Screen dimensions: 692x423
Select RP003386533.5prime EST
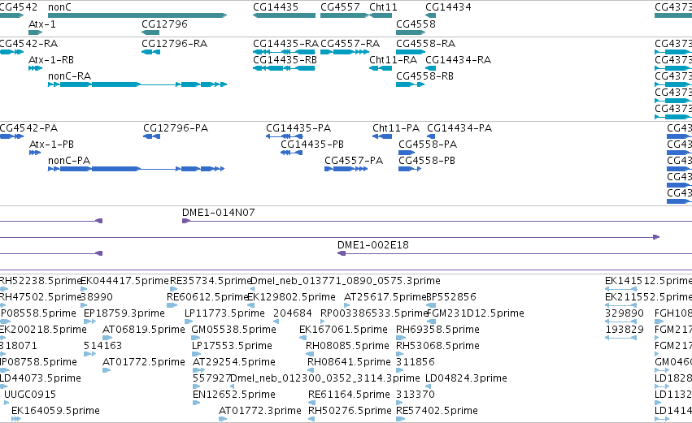pos(323,322)
